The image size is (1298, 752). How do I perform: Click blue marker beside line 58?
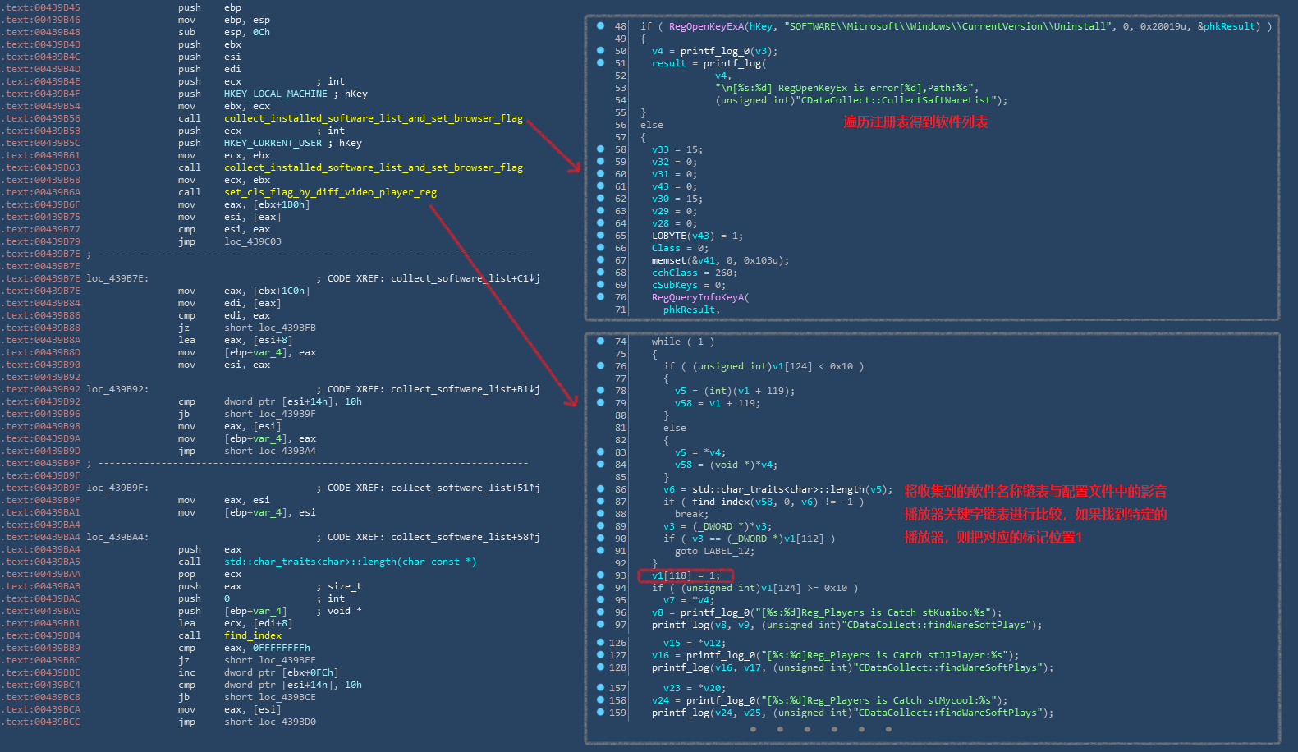pos(600,149)
